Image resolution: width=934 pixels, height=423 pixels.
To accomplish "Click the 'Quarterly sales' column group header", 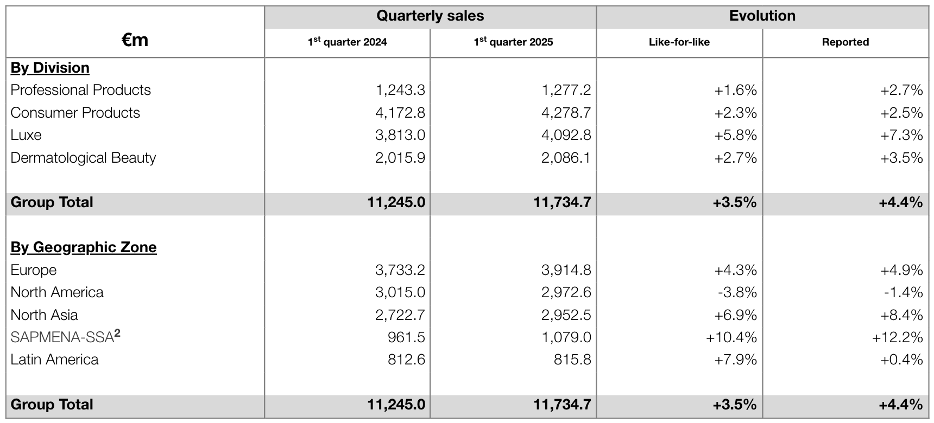I will click(430, 16).
